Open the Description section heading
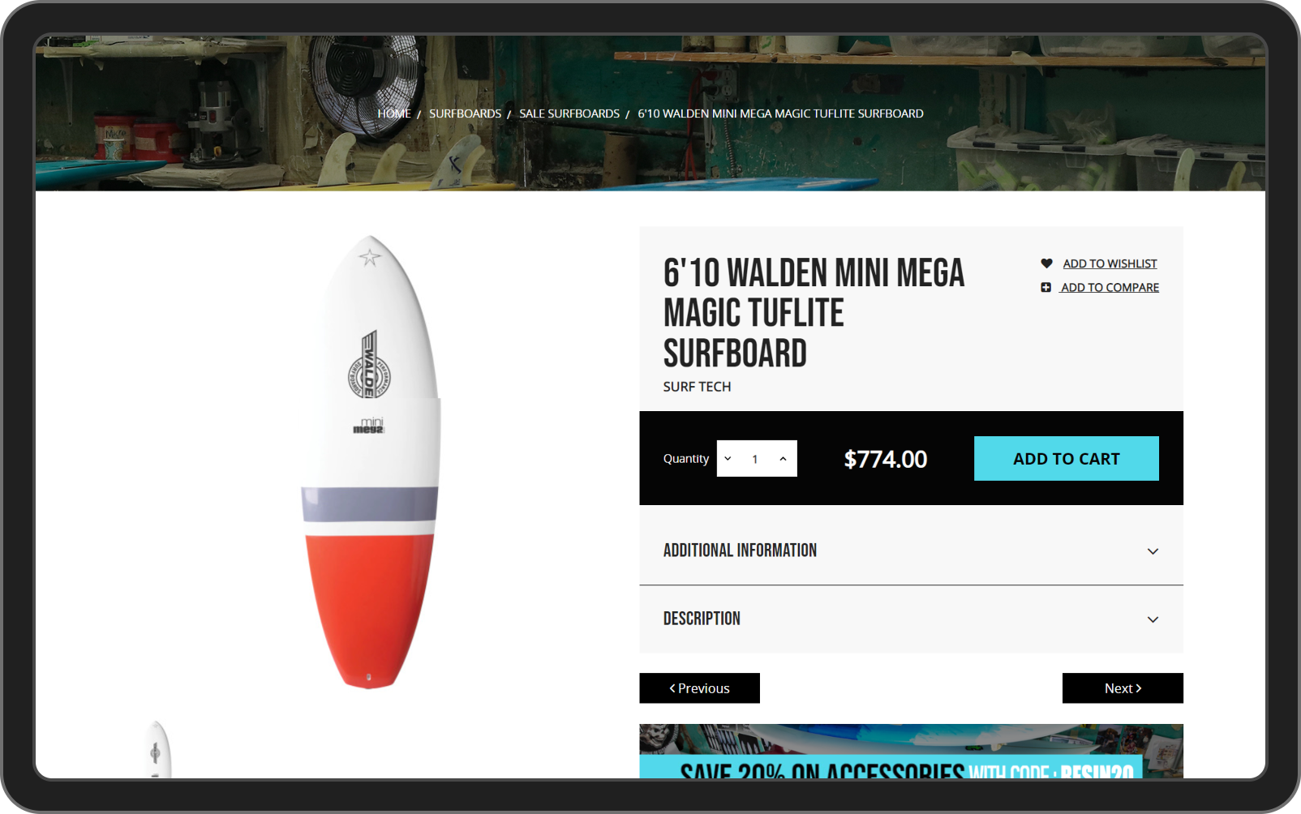Screen dimensions: 1301x814 point(702,619)
